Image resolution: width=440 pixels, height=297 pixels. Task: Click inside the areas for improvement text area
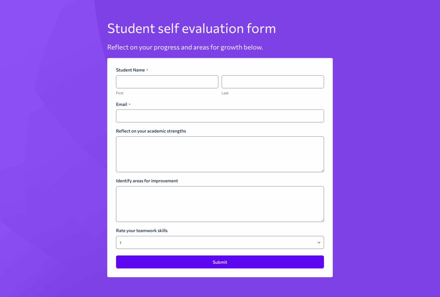pos(220,204)
